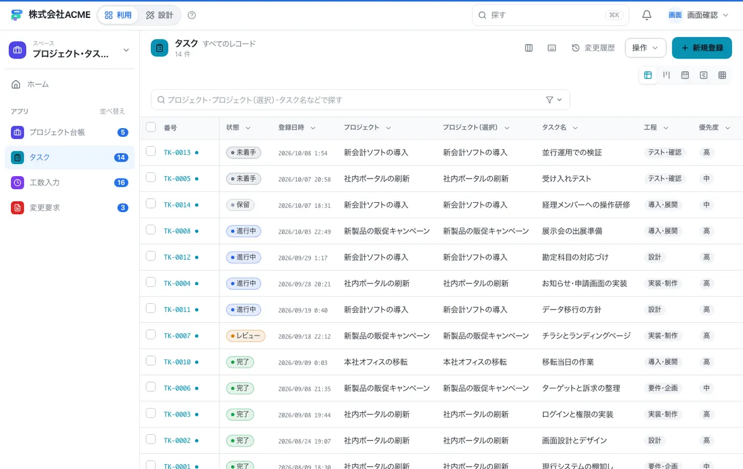Open the 操作 dropdown
Image resolution: width=743 pixels, height=469 pixels.
[x=645, y=48]
